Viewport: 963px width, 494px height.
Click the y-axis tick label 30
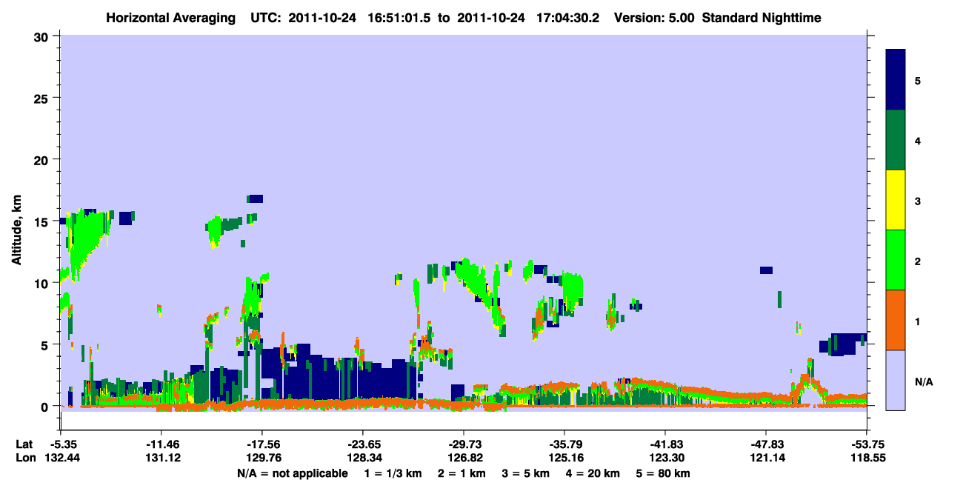point(42,36)
